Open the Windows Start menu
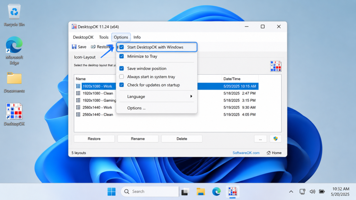Viewport: 356px width, 200px height. pyautogui.click(x=112, y=192)
